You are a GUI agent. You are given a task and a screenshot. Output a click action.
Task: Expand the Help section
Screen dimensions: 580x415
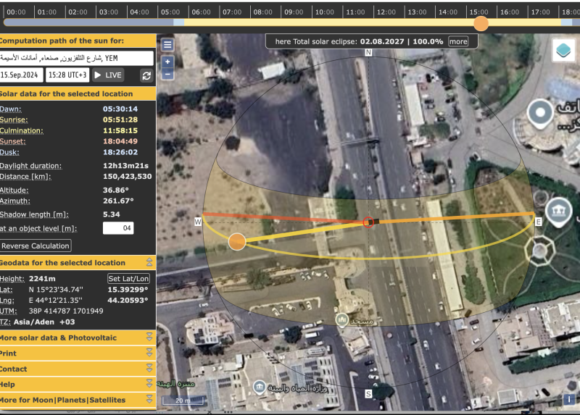149,385
